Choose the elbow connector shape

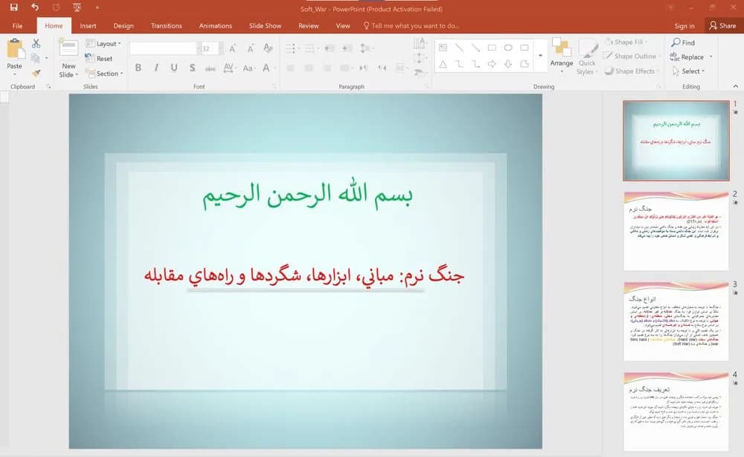pyautogui.click(x=459, y=64)
